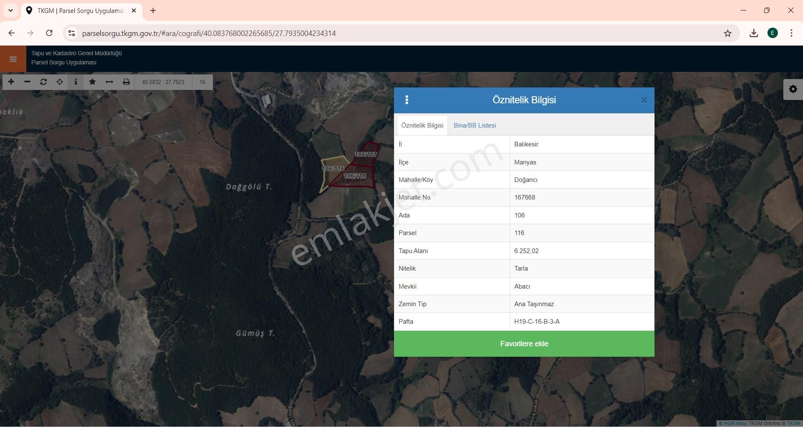Viewport: 803px width, 427px height.
Task: Click the zoom level value 16
Action: coord(202,82)
